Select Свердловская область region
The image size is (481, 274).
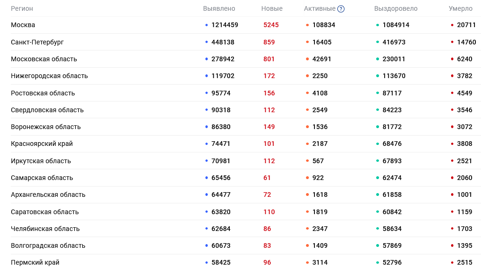47,110
